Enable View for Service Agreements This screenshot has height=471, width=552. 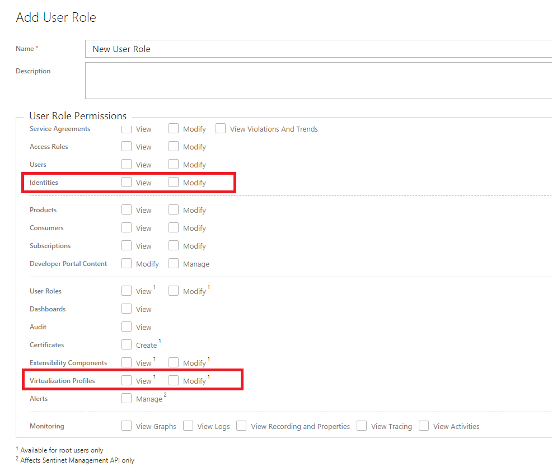tap(127, 129)
